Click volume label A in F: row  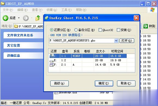click(x=74, y=65)
